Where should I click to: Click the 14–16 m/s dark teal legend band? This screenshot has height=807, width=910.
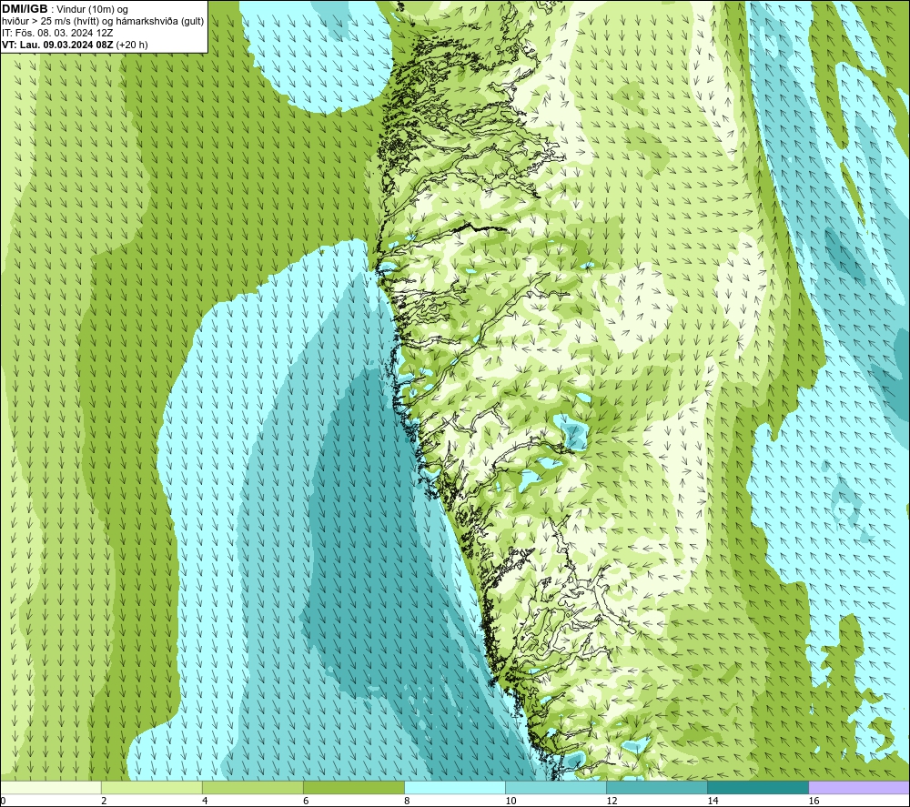(x=758, y=788)
